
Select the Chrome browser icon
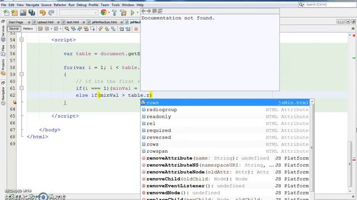pos(104,12)
